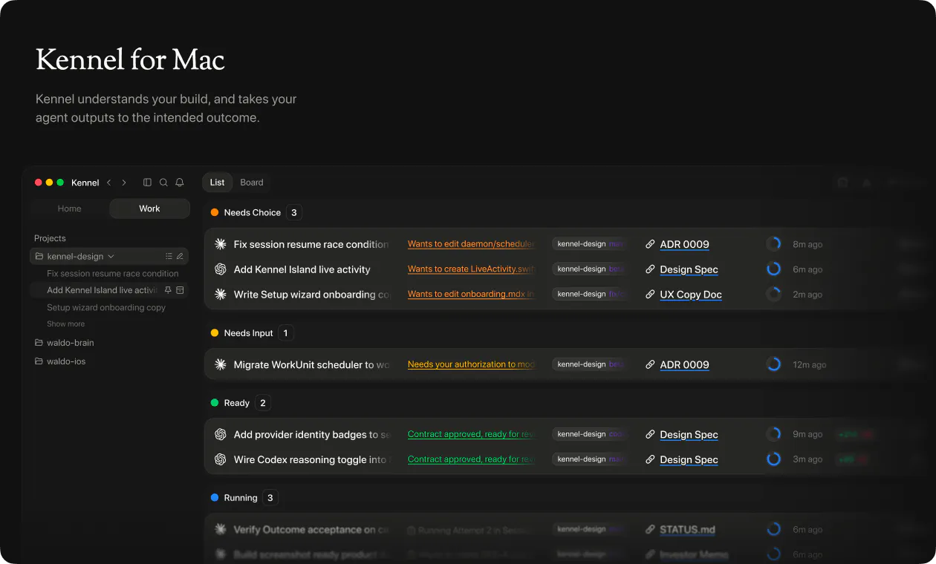Click 'Add provider identity badges' task title
This screenshot has width=936, height=564.
312,435
